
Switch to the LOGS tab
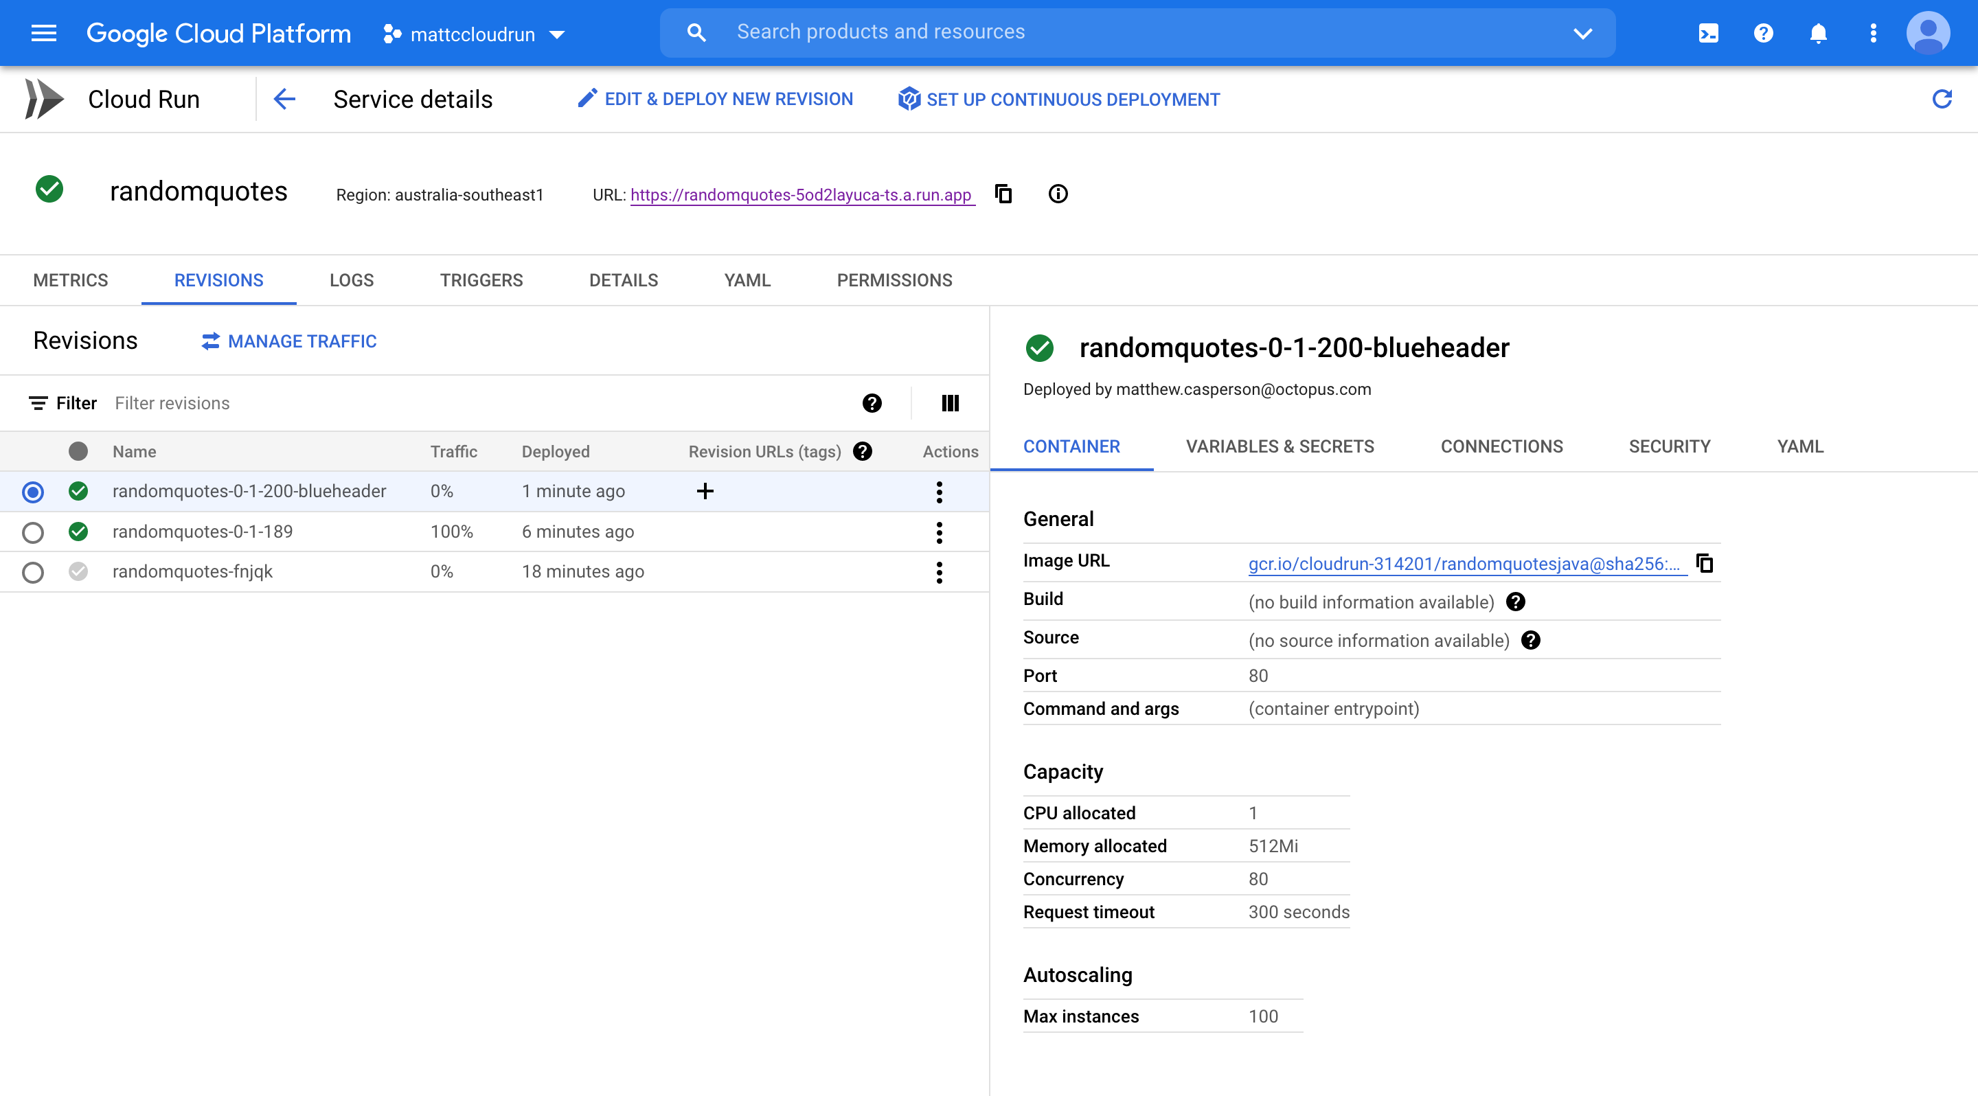pyautogui.click(x=351, y=280)
